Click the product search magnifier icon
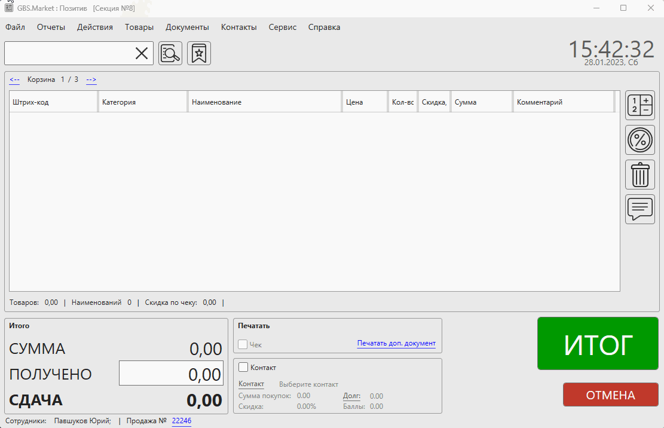The image size is (664, 428). [x=170, y=53]
